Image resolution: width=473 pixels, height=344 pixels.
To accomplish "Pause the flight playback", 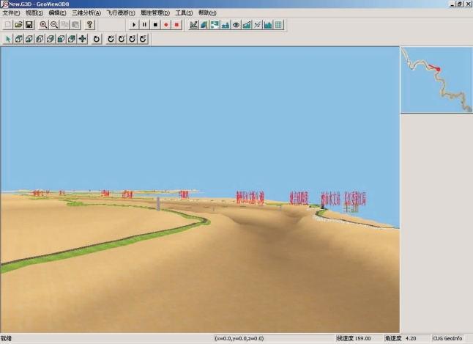I will (144, 25).
